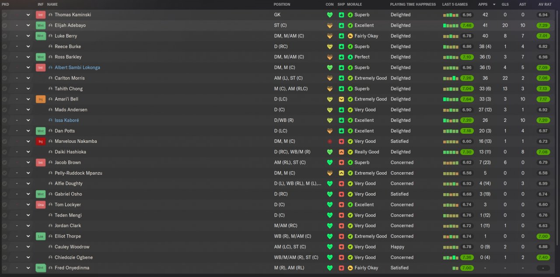Screen dimensions: 560x277
Task: Click Ross Barkley's green sharpness icon
Action: click(341, 57)
